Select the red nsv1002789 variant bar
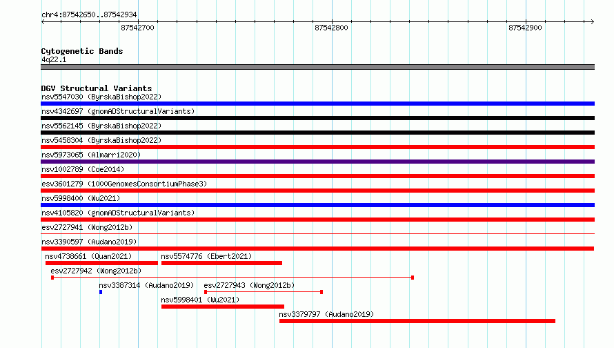The height and width of the screenshot is (348, 614). coord(317,176)
